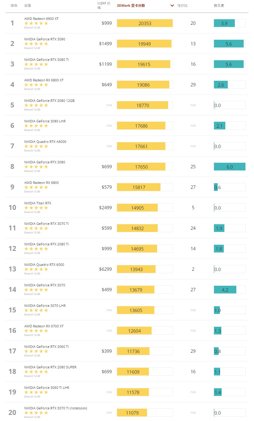Click star rating under RTX 2080 SUPER

pos(36,372)
